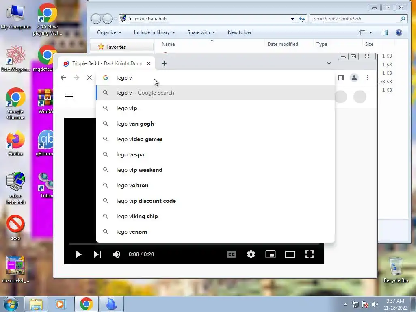Select the Firefox desktop shortcut

16,143
